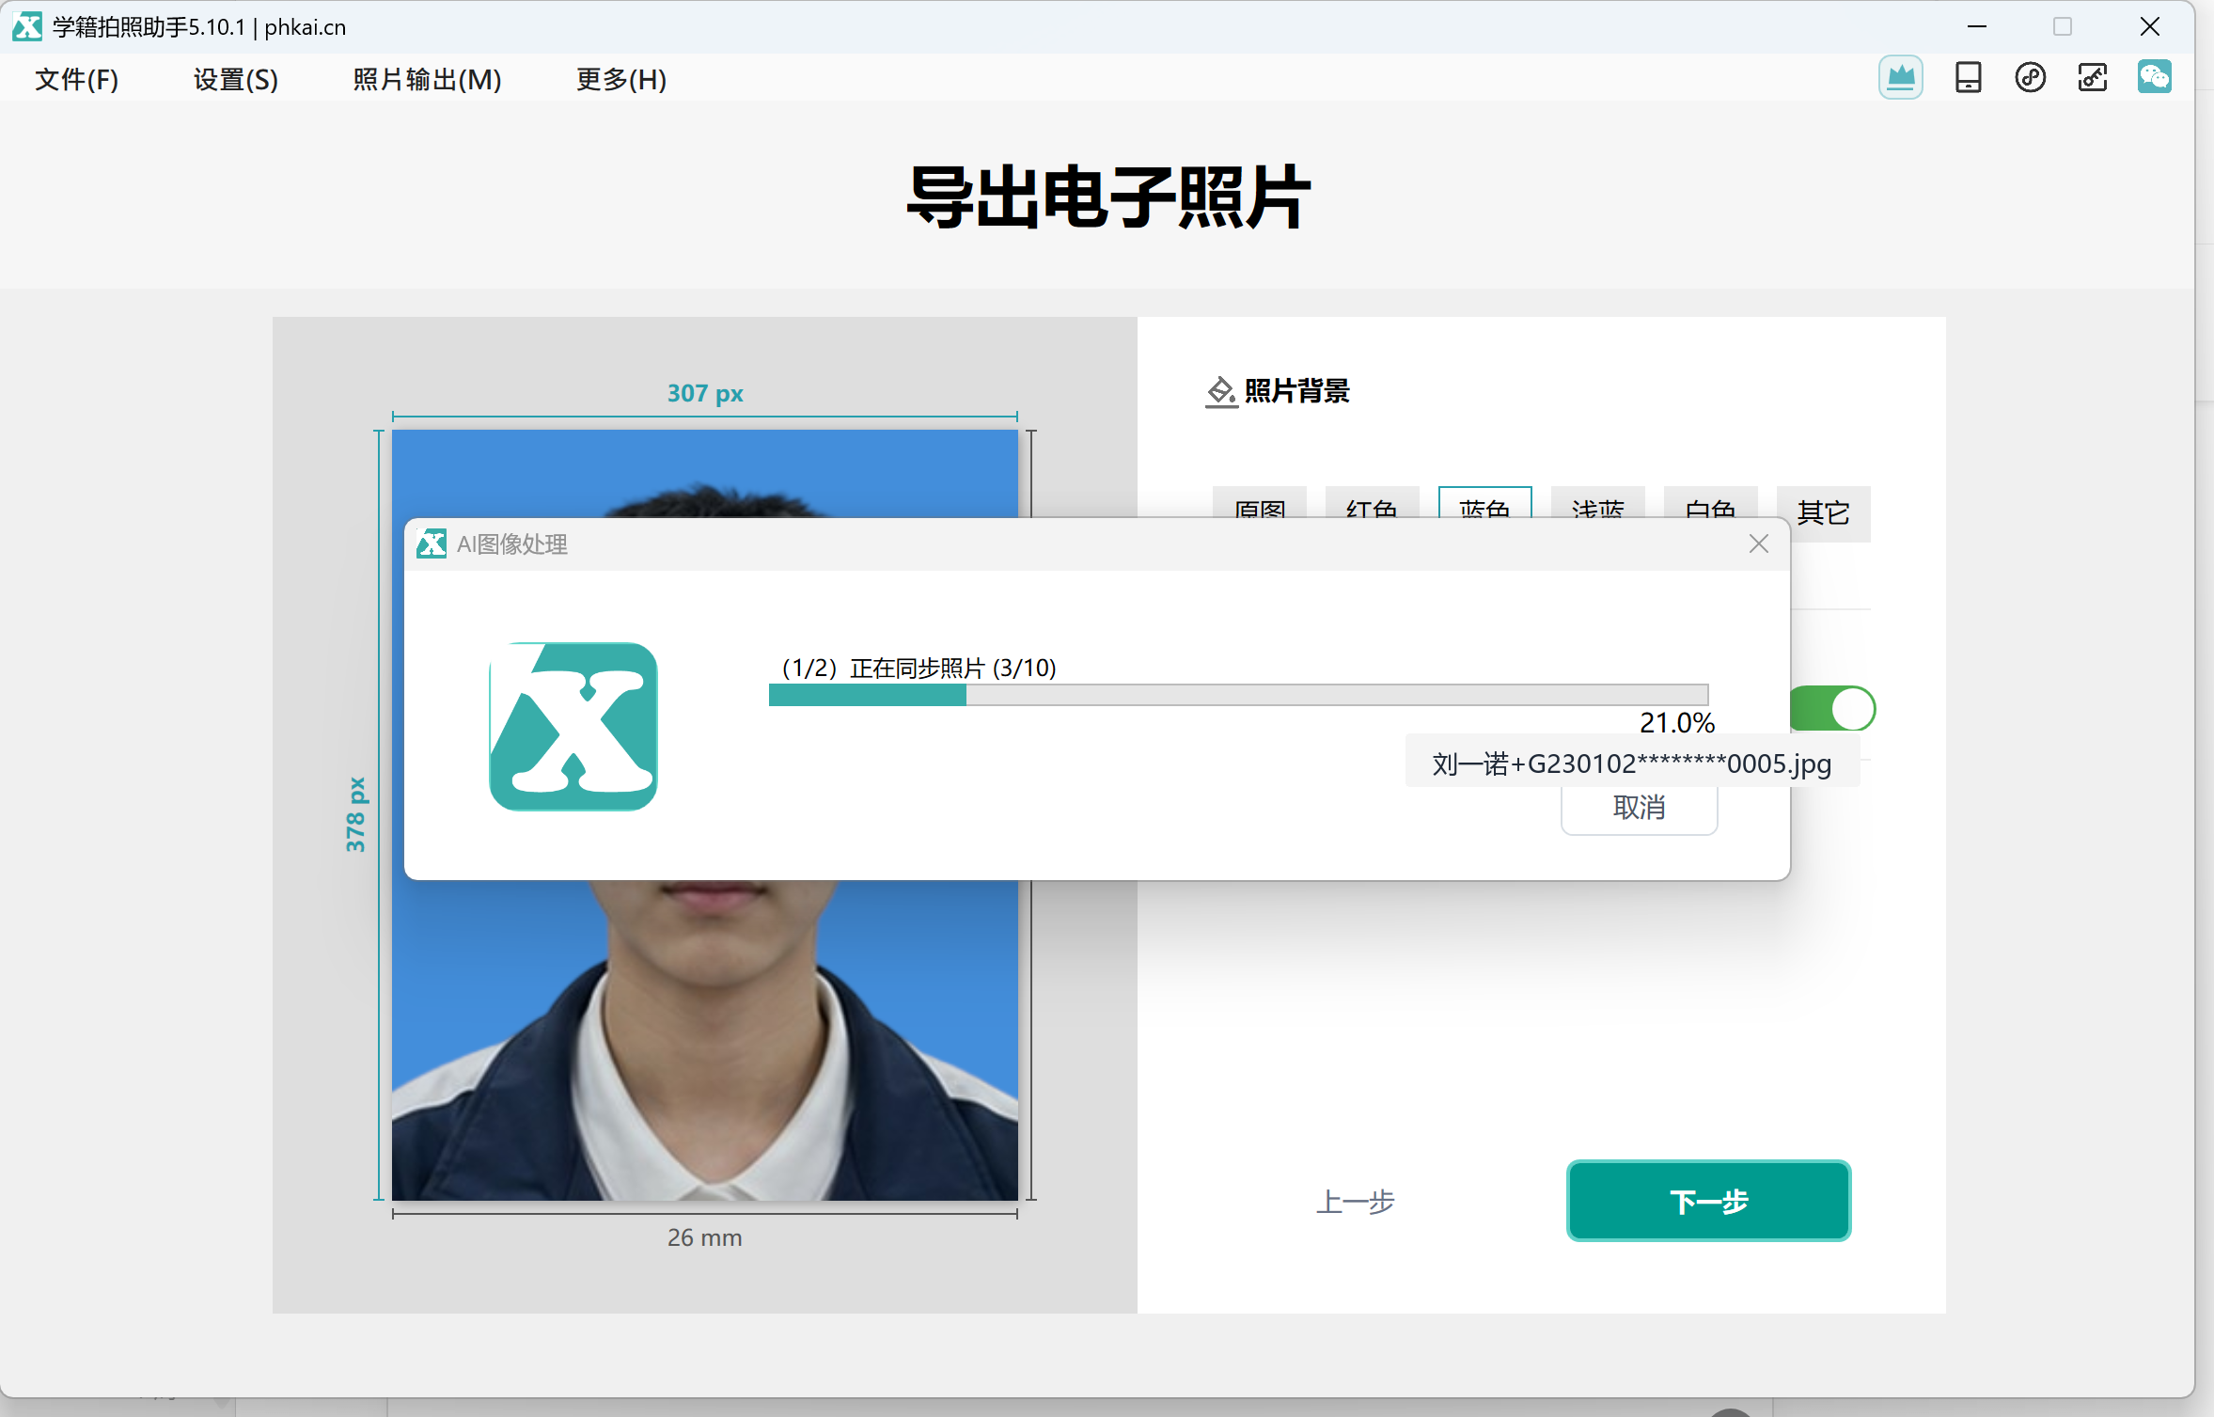The height and width of the screenshot is (1417, 2214).
Task: Open the 设置(S) menu
Action: click(236, 80)
